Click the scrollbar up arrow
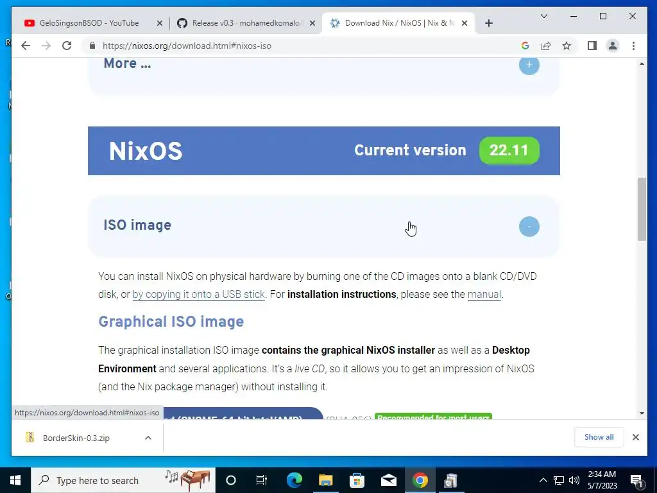The image size is (657, 493). (642, 64)
